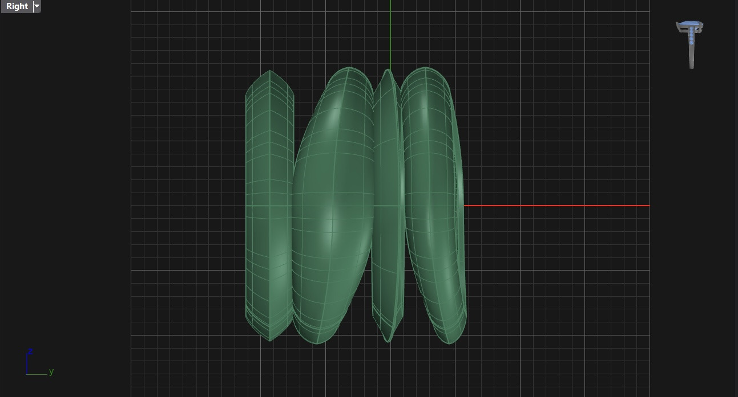The image size is (738, 397).
Task: Click the model thumbnail icon in corner
Action: coord(690,44)
